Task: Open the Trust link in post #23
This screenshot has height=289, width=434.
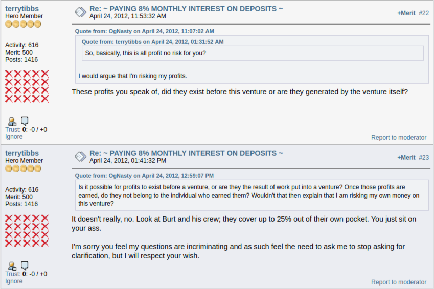Action: 13,274
